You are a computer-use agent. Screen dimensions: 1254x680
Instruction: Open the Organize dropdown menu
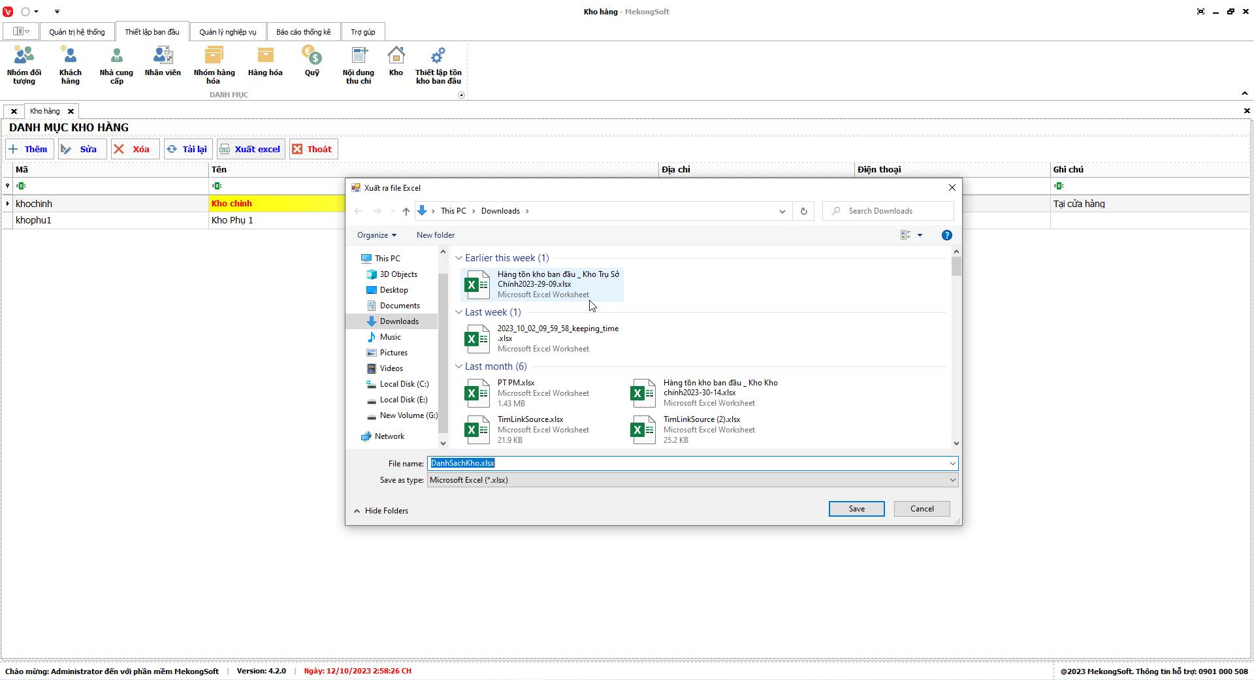coord(376,235)
